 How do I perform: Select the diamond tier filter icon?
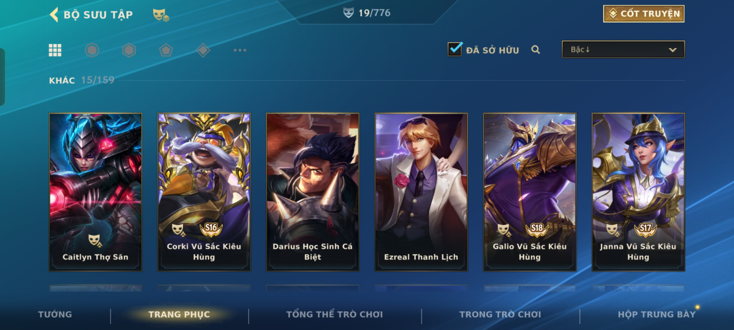click(x=203, y=50)
